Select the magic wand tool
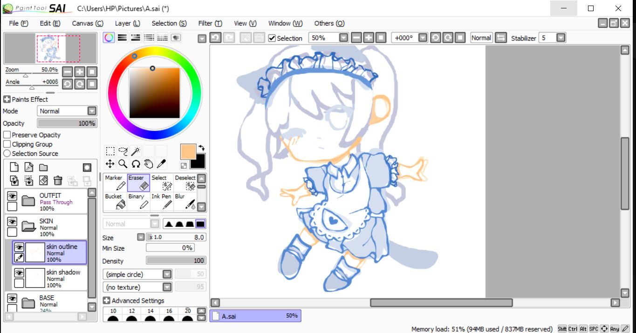The width and height of the screenshot is (636, 333). pyautogui.click(x=136, y=151)
